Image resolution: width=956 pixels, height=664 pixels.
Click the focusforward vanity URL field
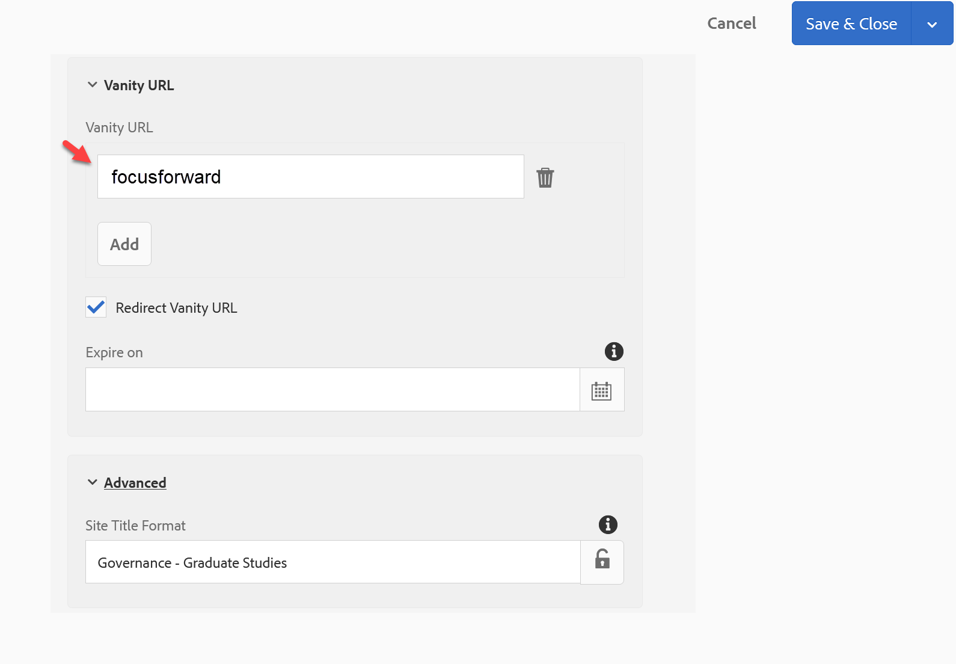311,177
